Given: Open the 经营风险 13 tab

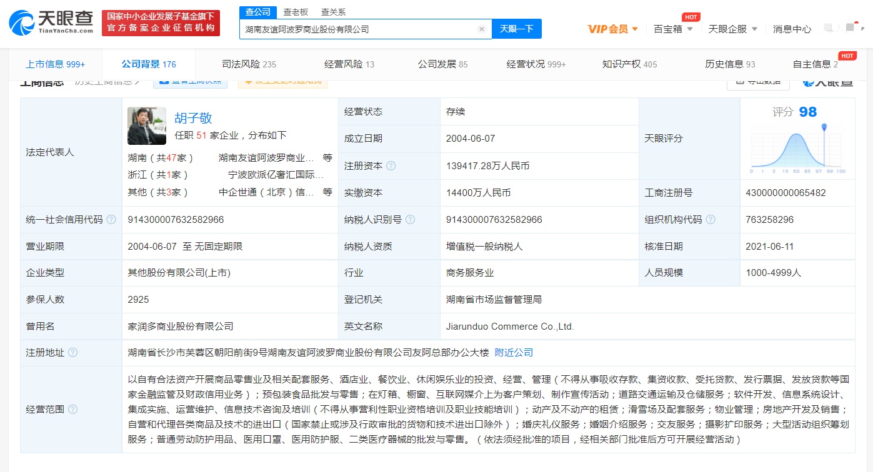Looking at the screenshot, I should [x=349, y=64].
